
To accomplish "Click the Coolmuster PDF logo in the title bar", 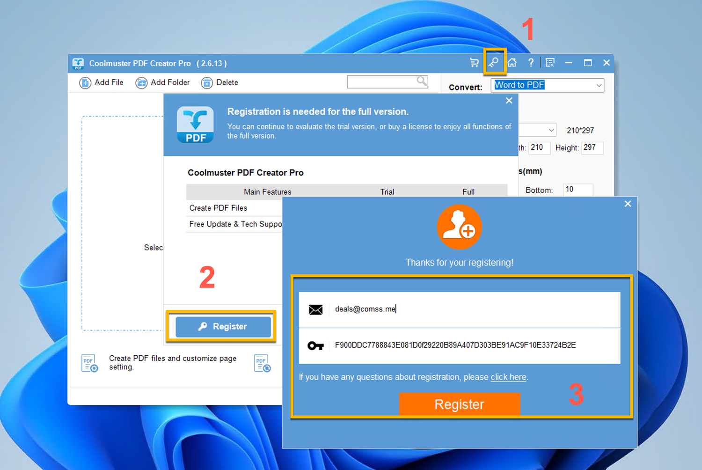I will coord(78,63).
